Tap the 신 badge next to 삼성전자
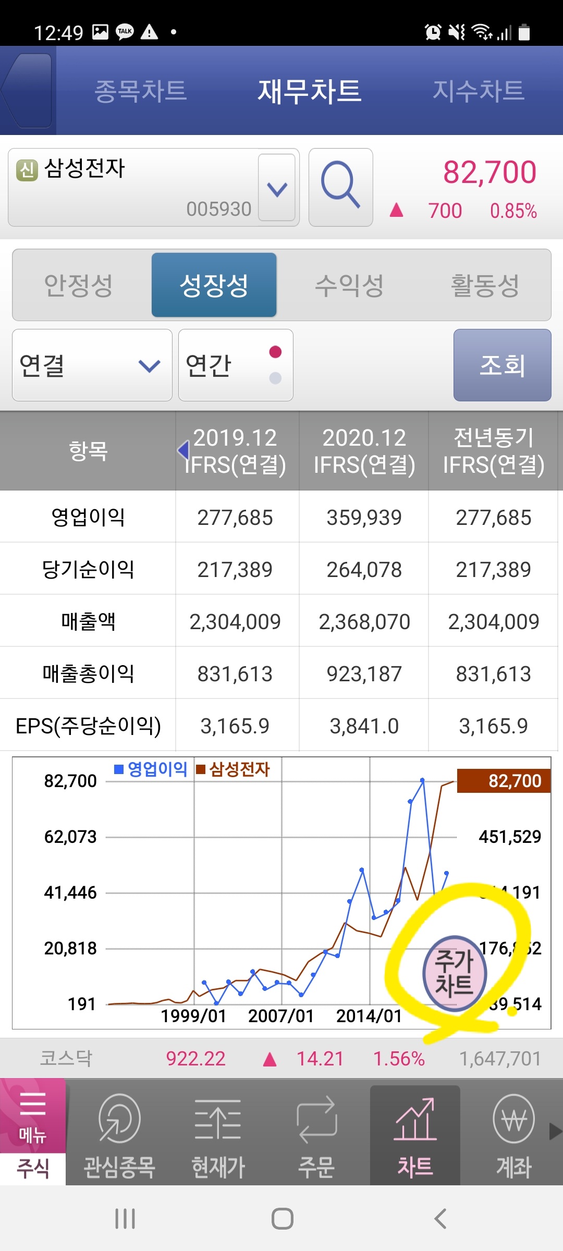This screenshot has height=1251, width=563. pyautogui.click(x=27, y=170)
